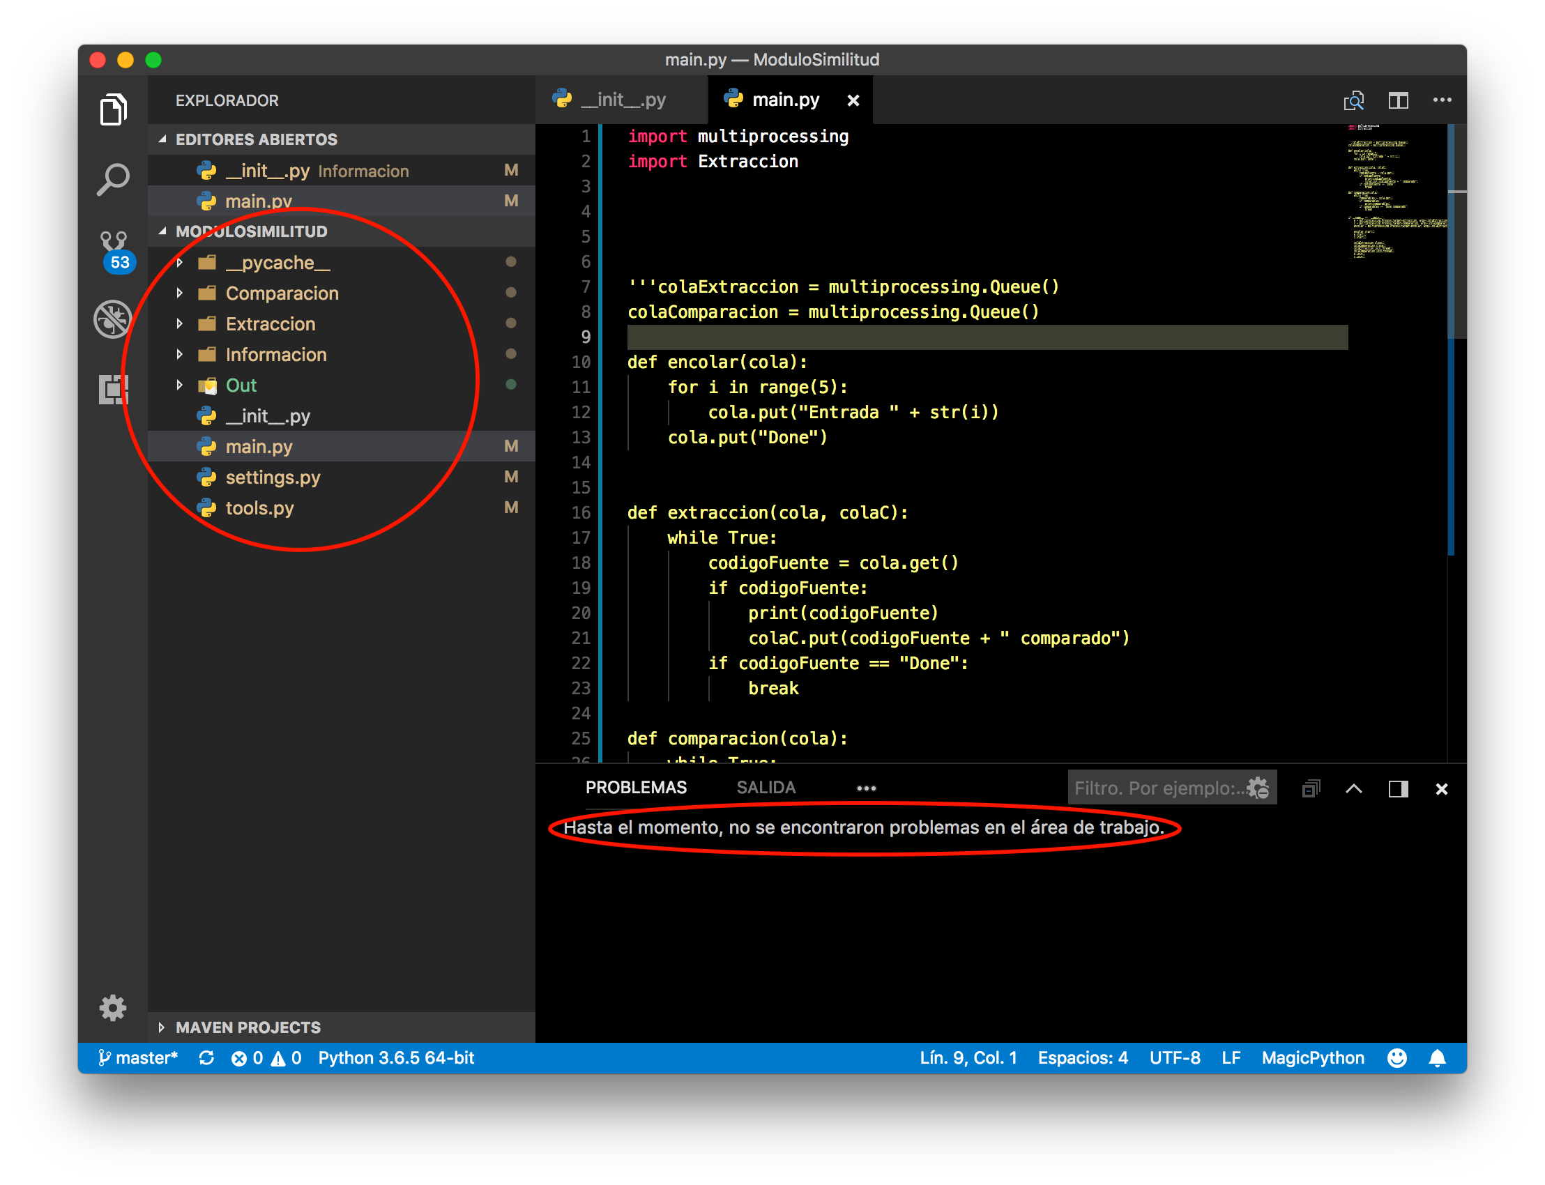The image size is (1545, 1185).
Task: Open tools.py in the project tree
Action: point(342,508)
